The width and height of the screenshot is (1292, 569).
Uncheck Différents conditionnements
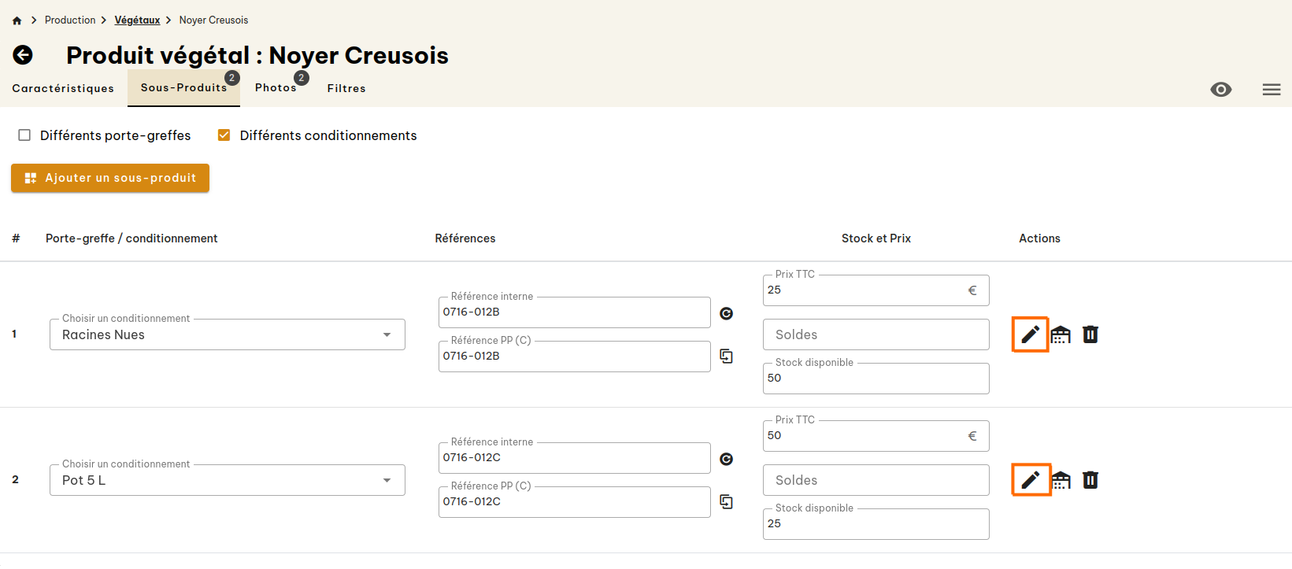(224, 135)
